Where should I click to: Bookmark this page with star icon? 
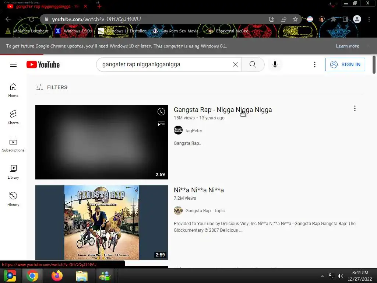tap(295, 19)
